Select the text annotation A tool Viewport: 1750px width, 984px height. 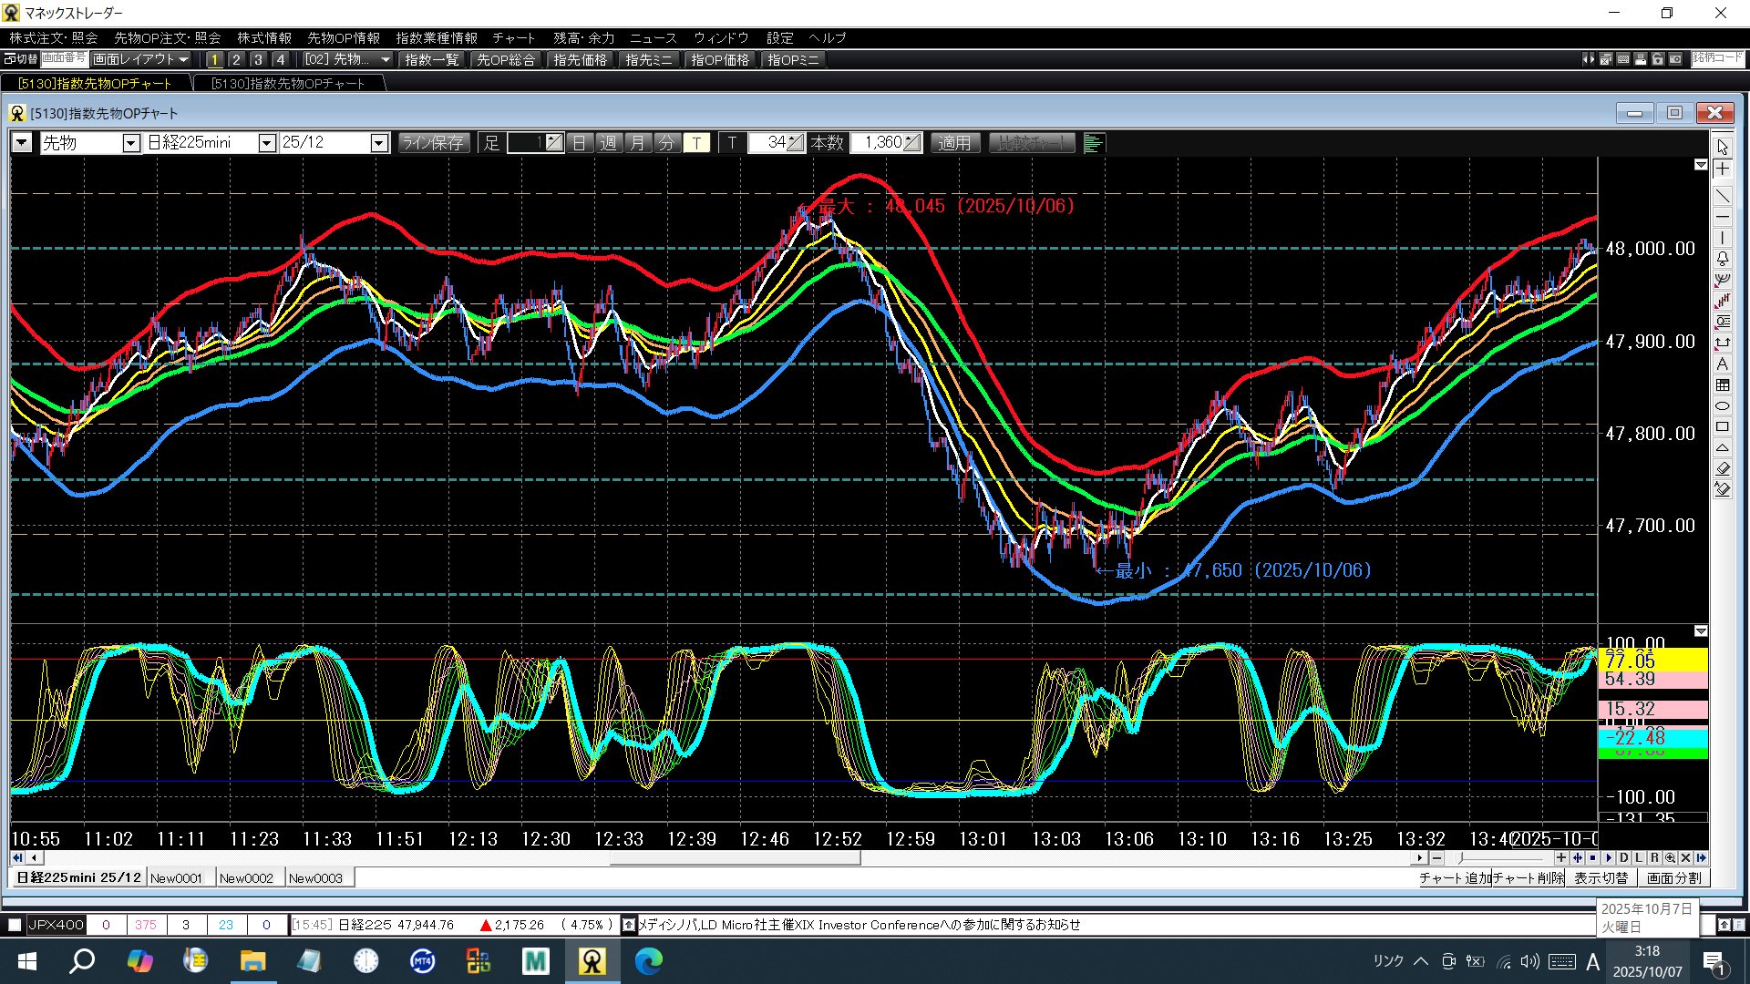1722,364
